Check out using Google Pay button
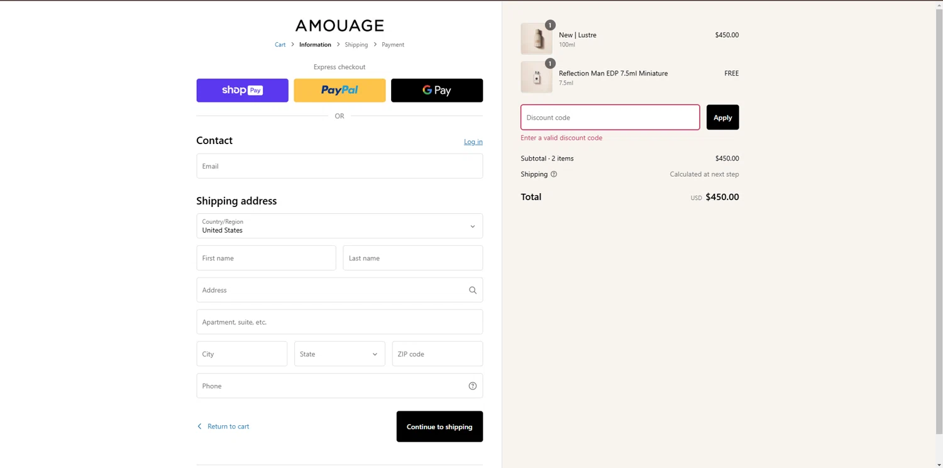The width and height of the screenshot is (943, 468). (437, 91)
